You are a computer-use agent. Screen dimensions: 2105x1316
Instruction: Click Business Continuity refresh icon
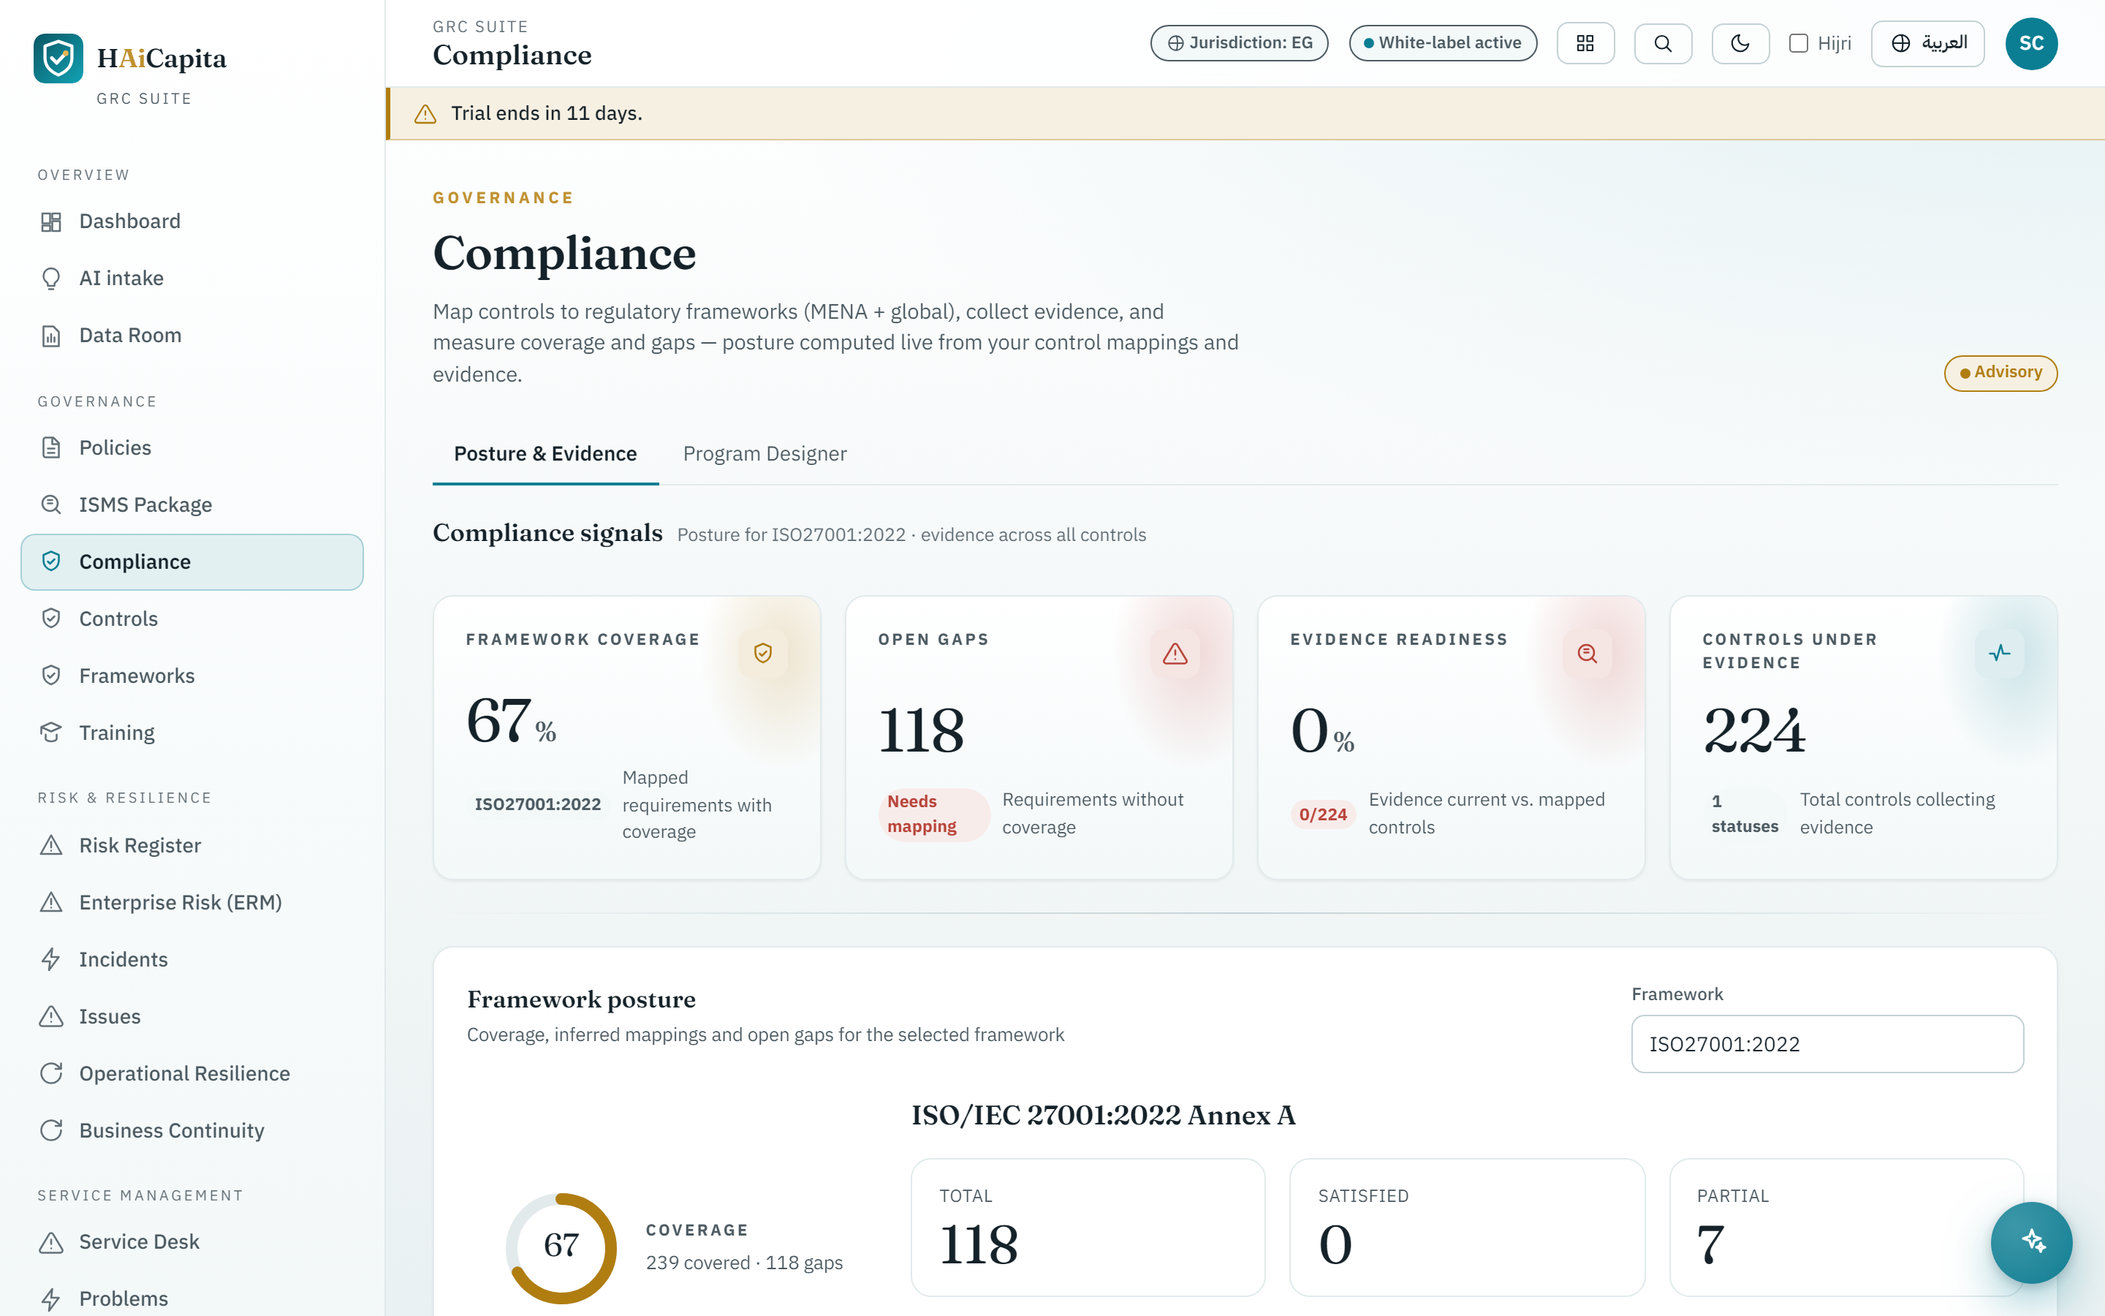pyautogui.click(x=51, y=1130)
